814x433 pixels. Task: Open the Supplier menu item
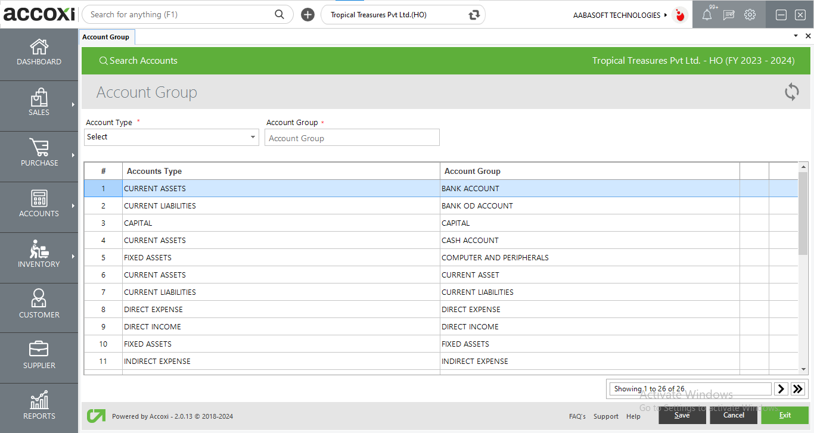(39, 356)
